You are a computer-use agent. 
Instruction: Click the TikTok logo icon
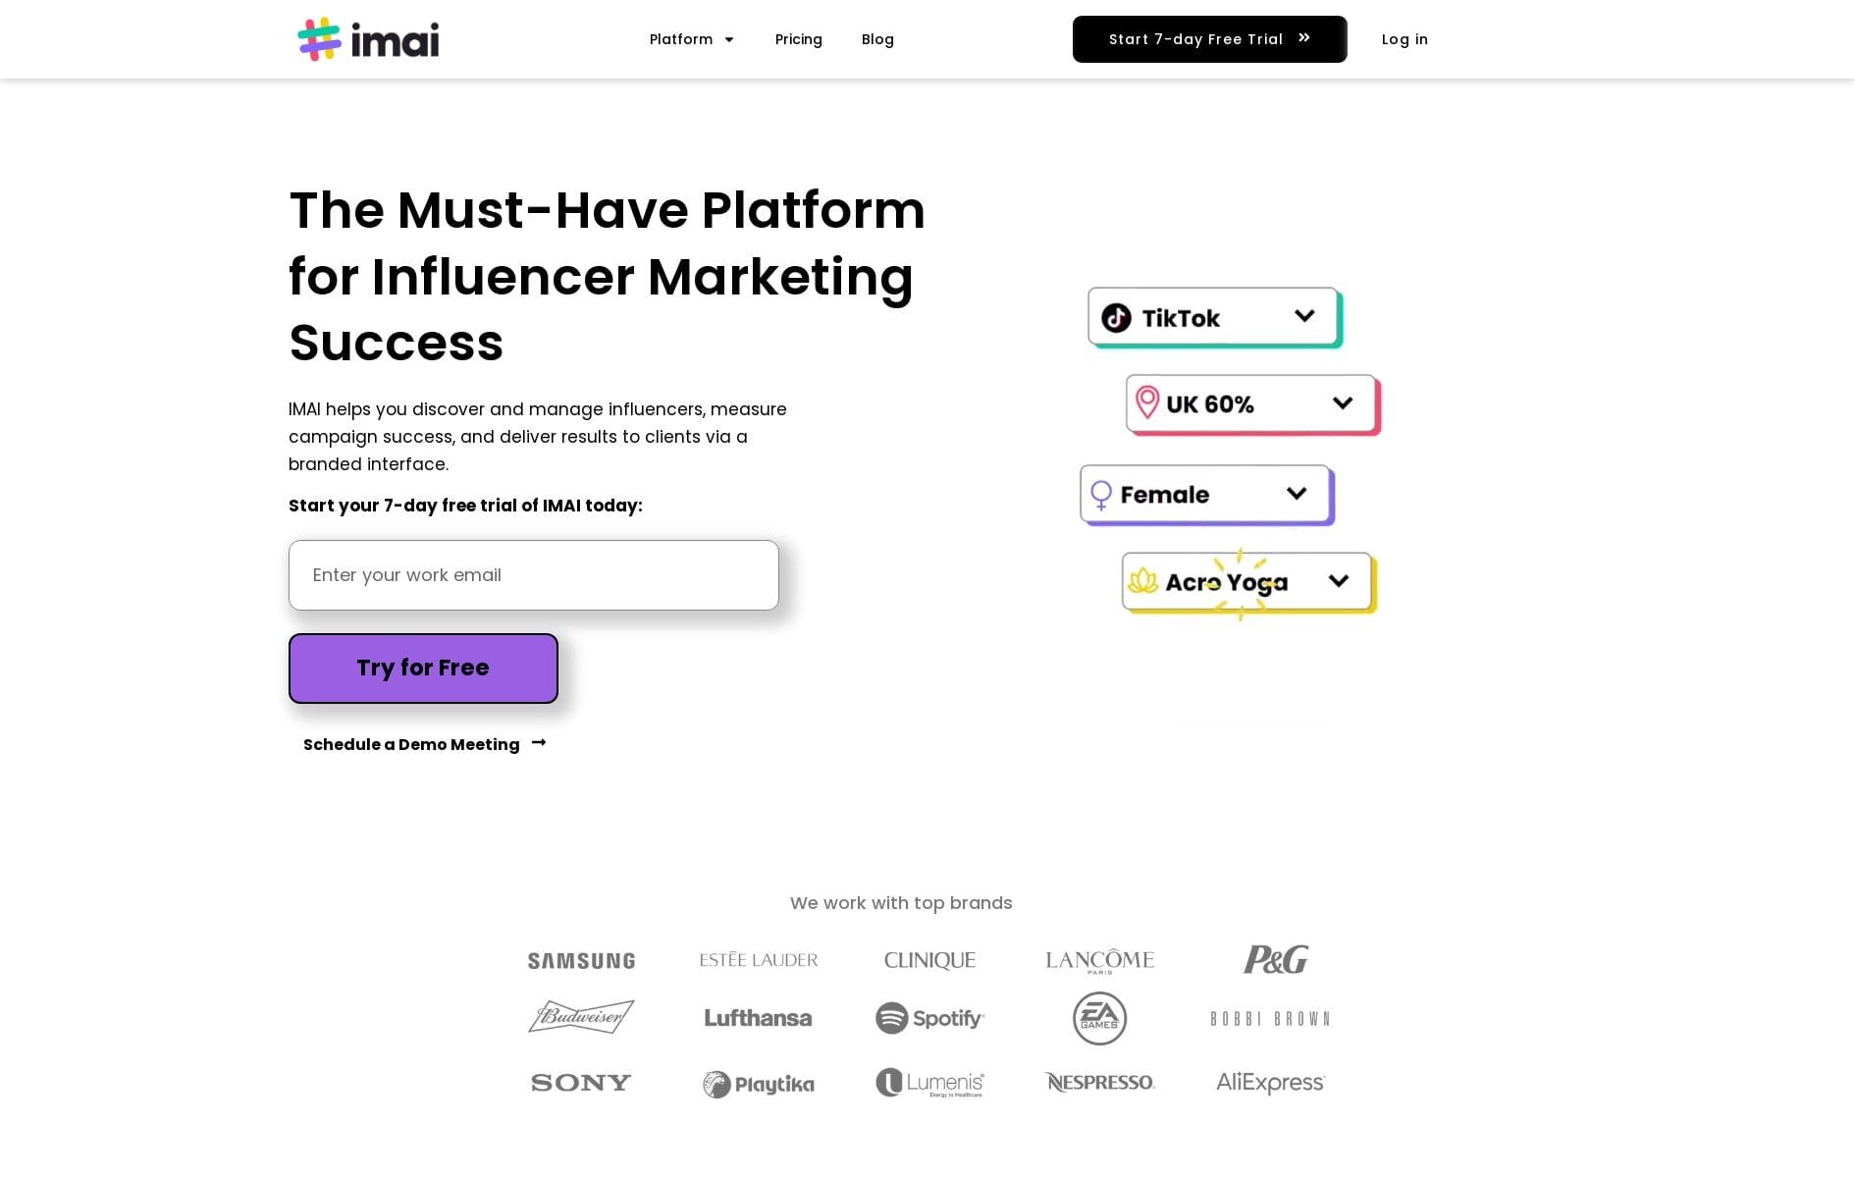click(1116, 318)
